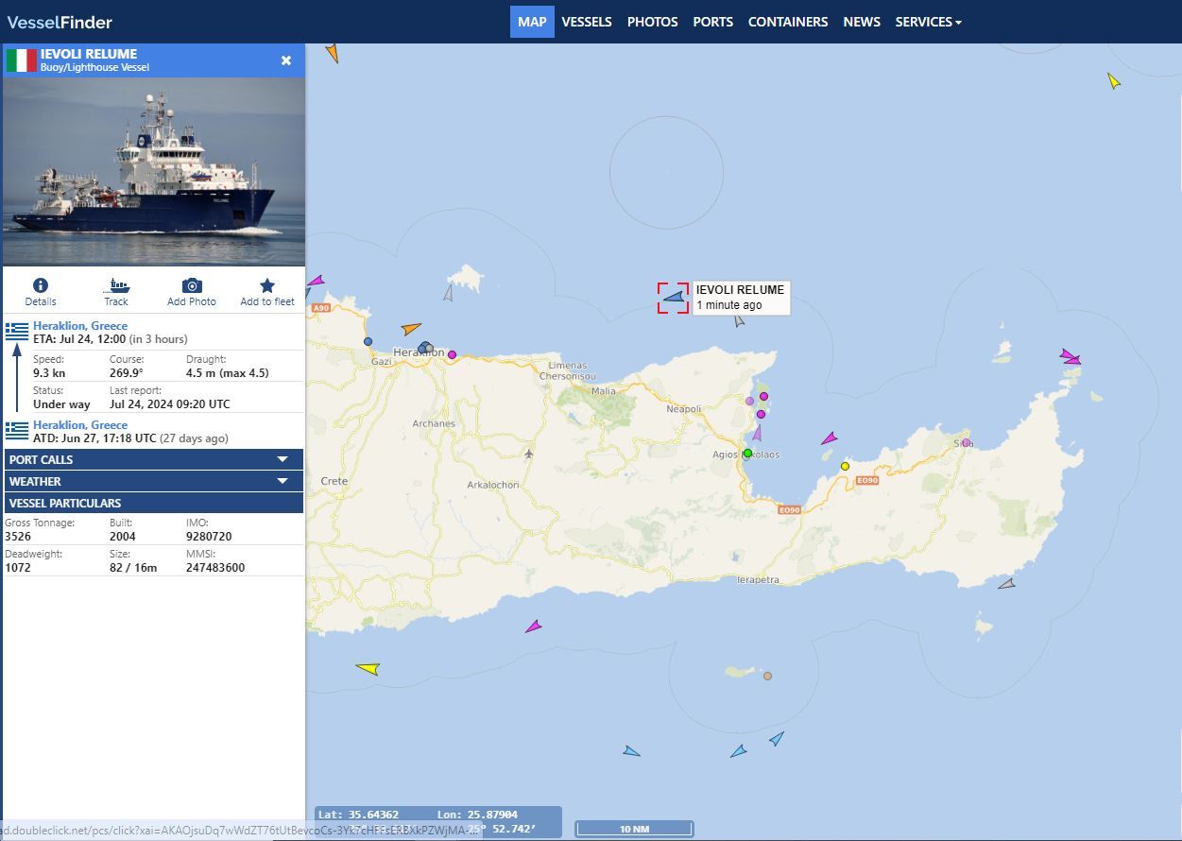This screenshot has width=1182, height=841.
Task: Open destination port Heraklion, Greece link above ETA
Action: point(80,326)
